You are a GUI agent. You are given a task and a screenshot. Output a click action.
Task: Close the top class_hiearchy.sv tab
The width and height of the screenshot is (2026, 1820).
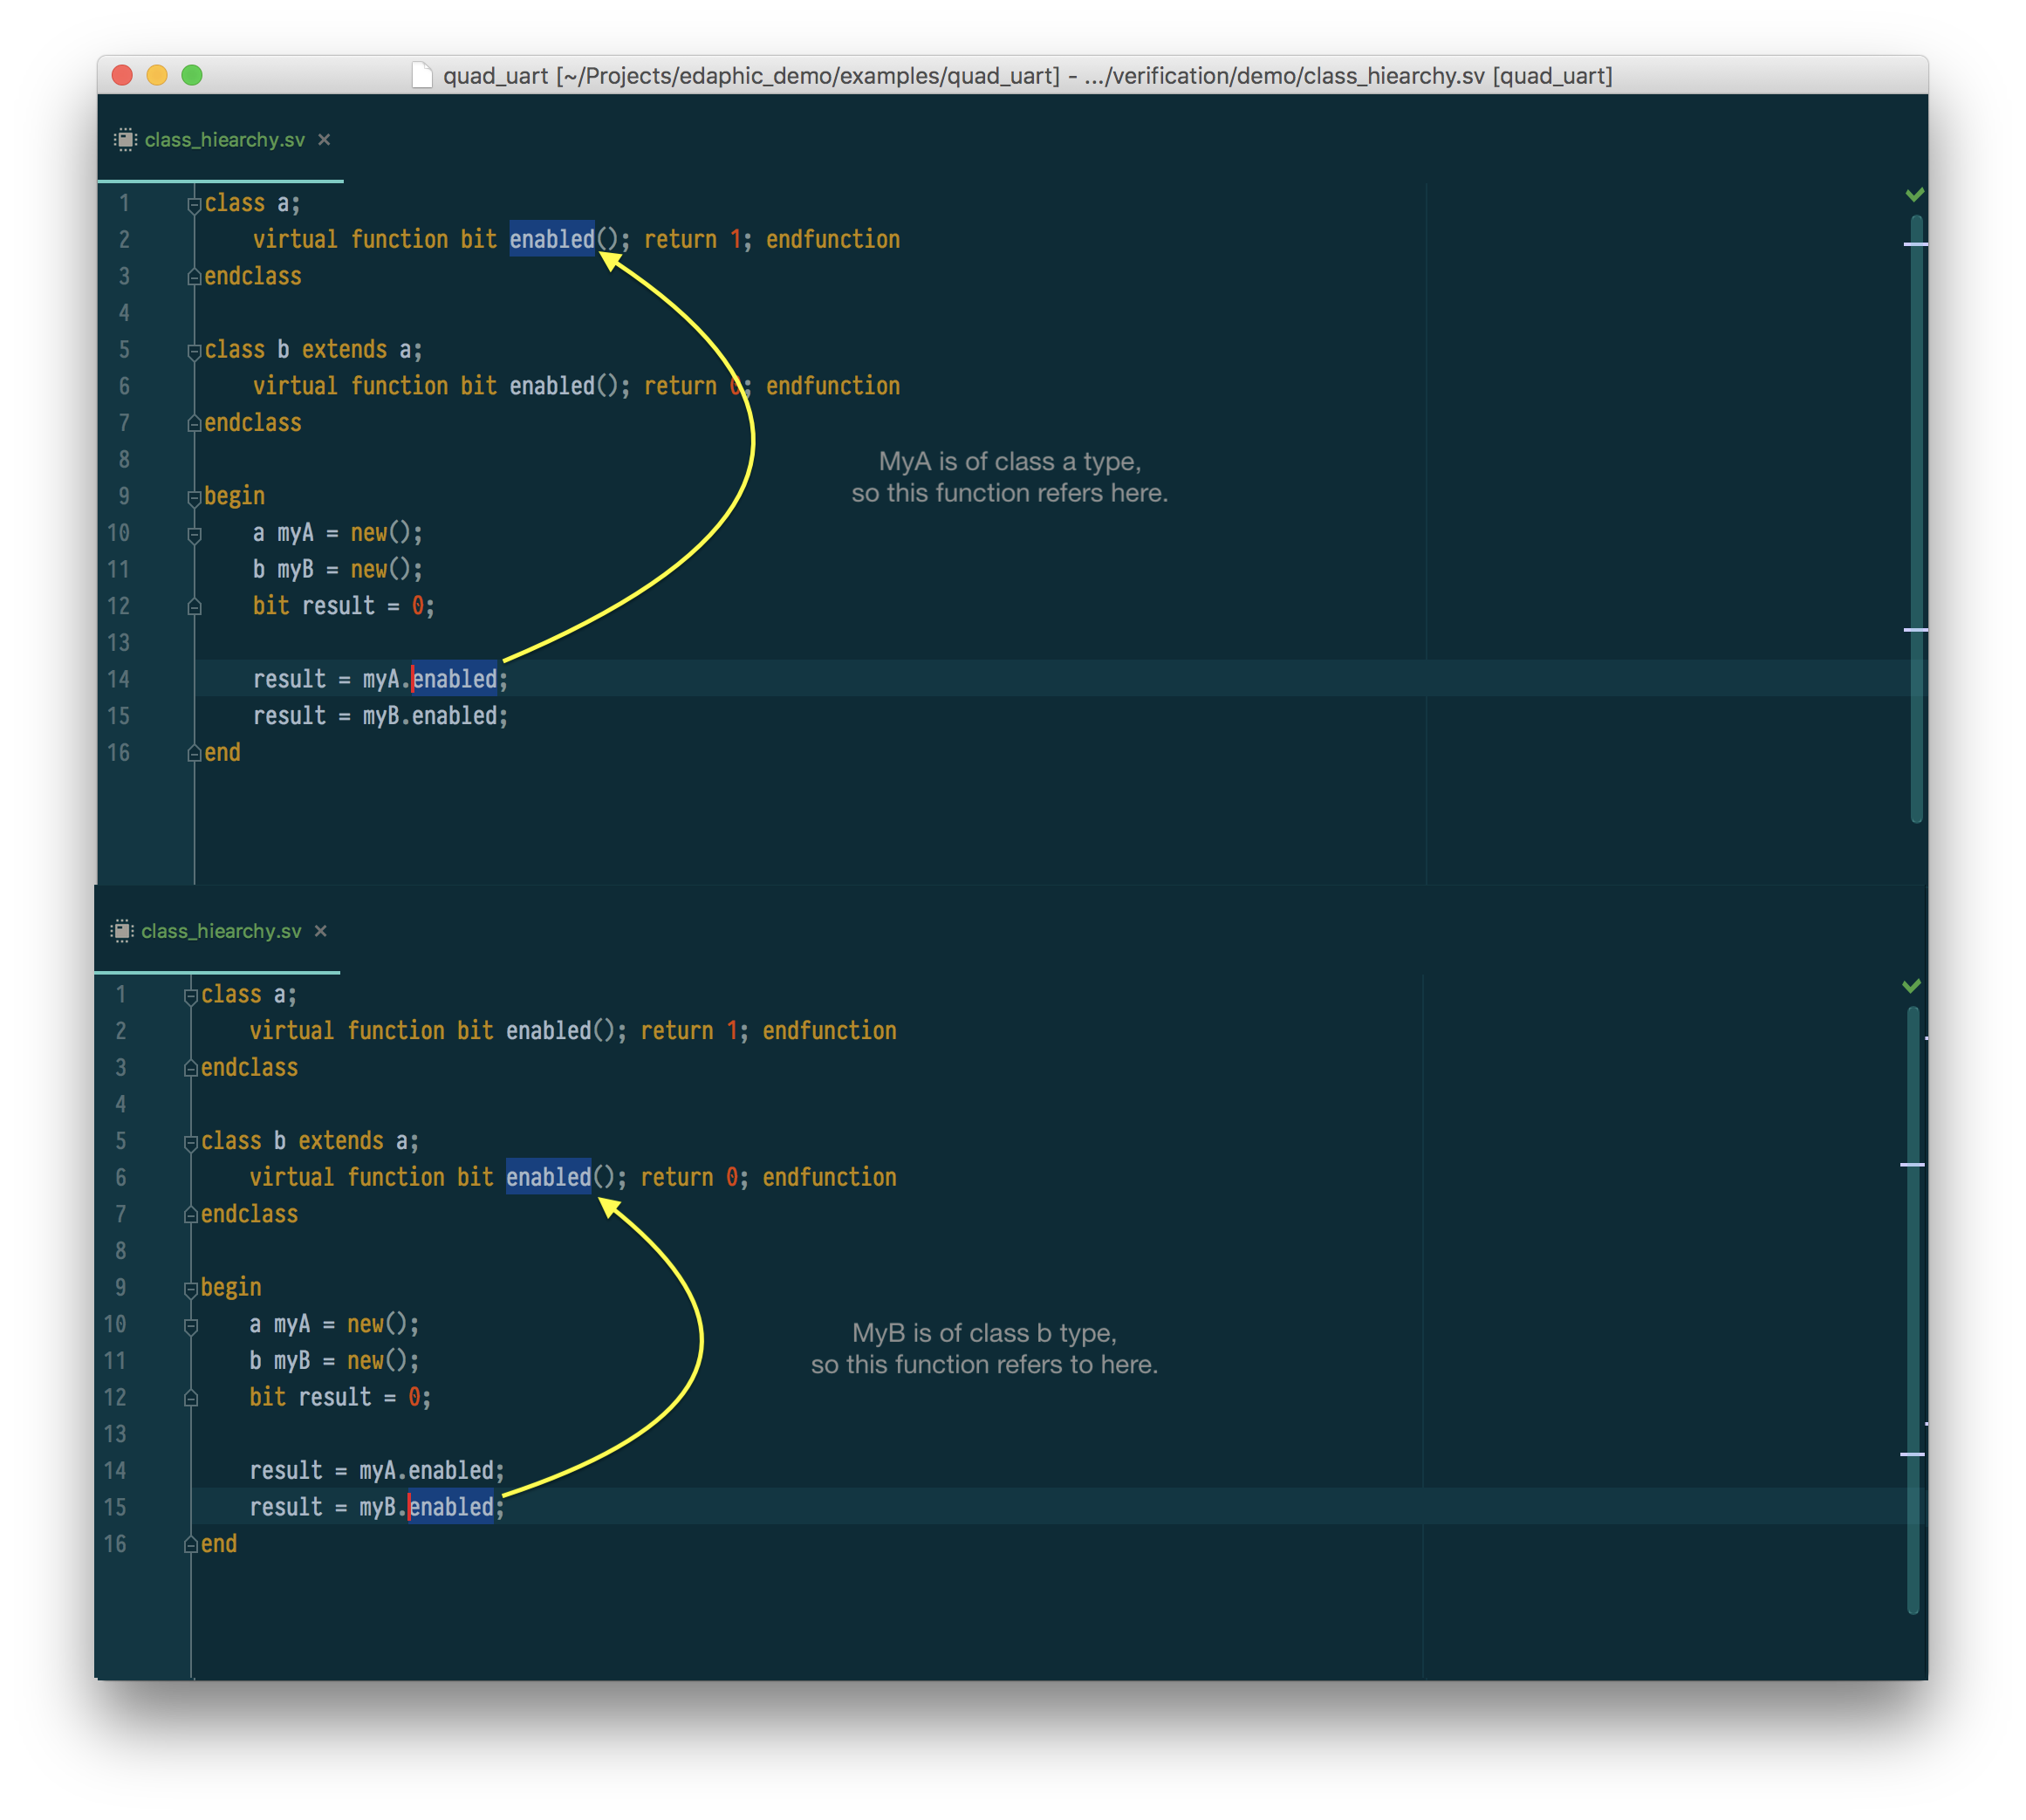324,140
